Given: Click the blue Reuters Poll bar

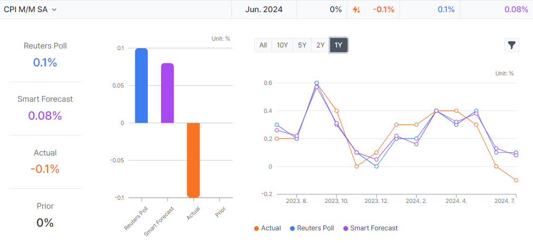Looking at the screenshot, I should coord(141,85).
